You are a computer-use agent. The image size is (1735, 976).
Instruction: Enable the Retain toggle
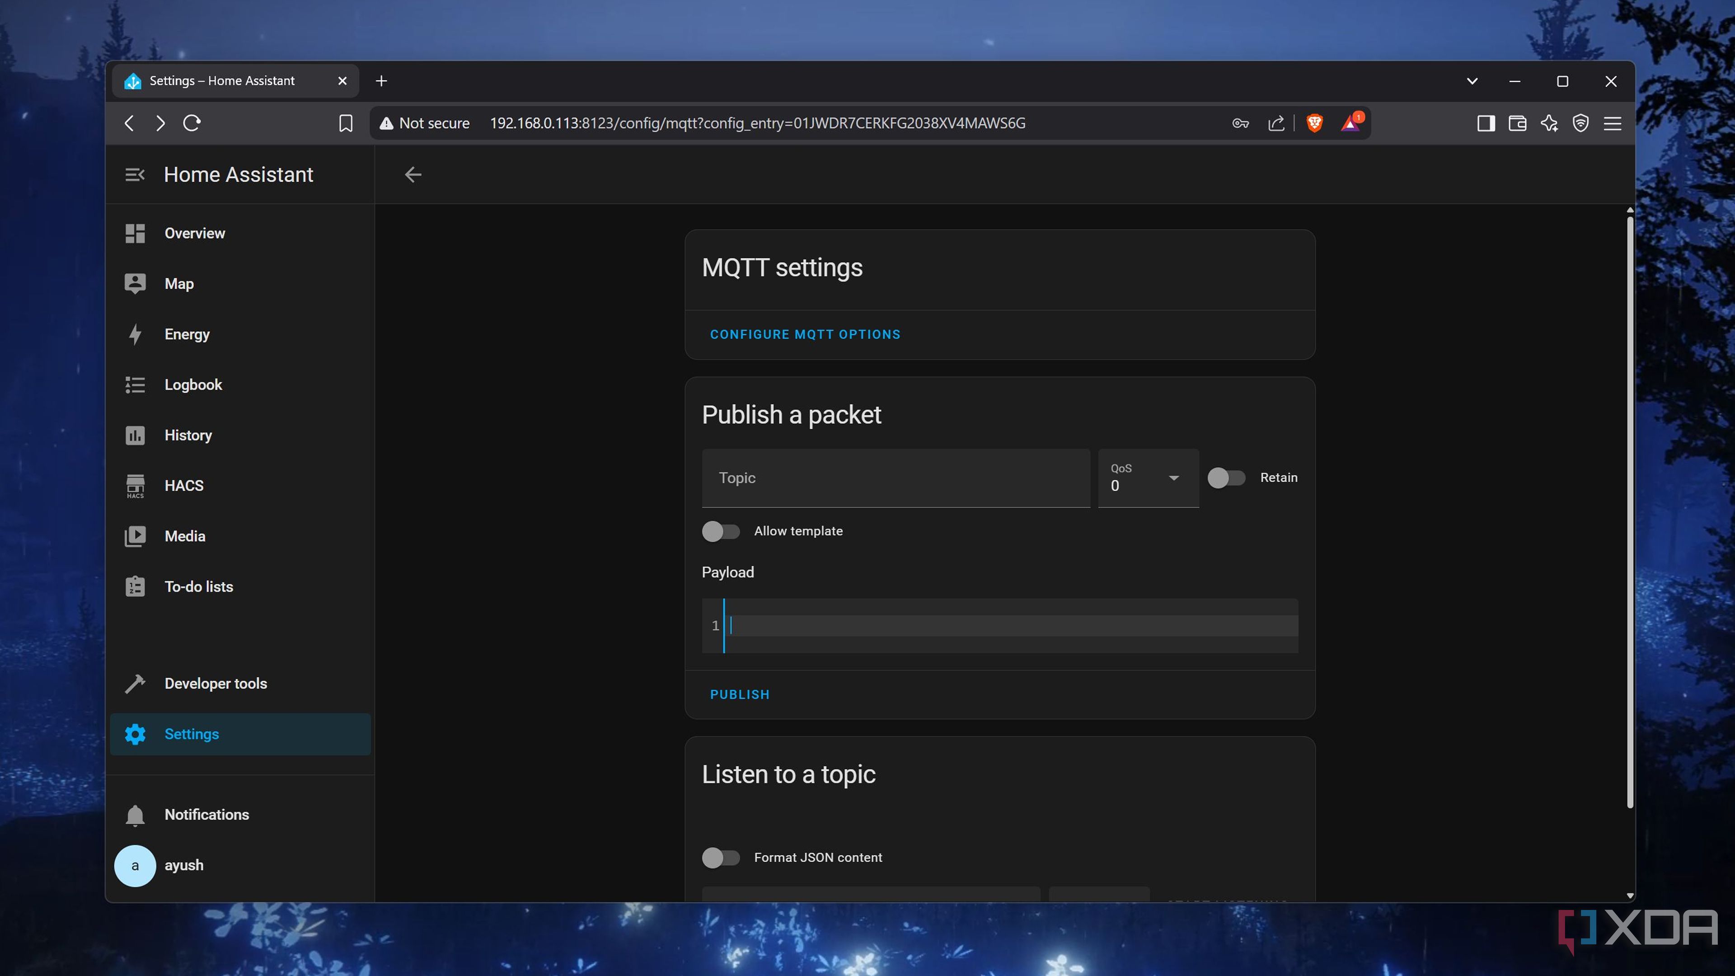(1226, 478)
